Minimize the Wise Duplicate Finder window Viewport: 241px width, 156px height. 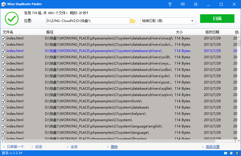(x=208, y=4)
